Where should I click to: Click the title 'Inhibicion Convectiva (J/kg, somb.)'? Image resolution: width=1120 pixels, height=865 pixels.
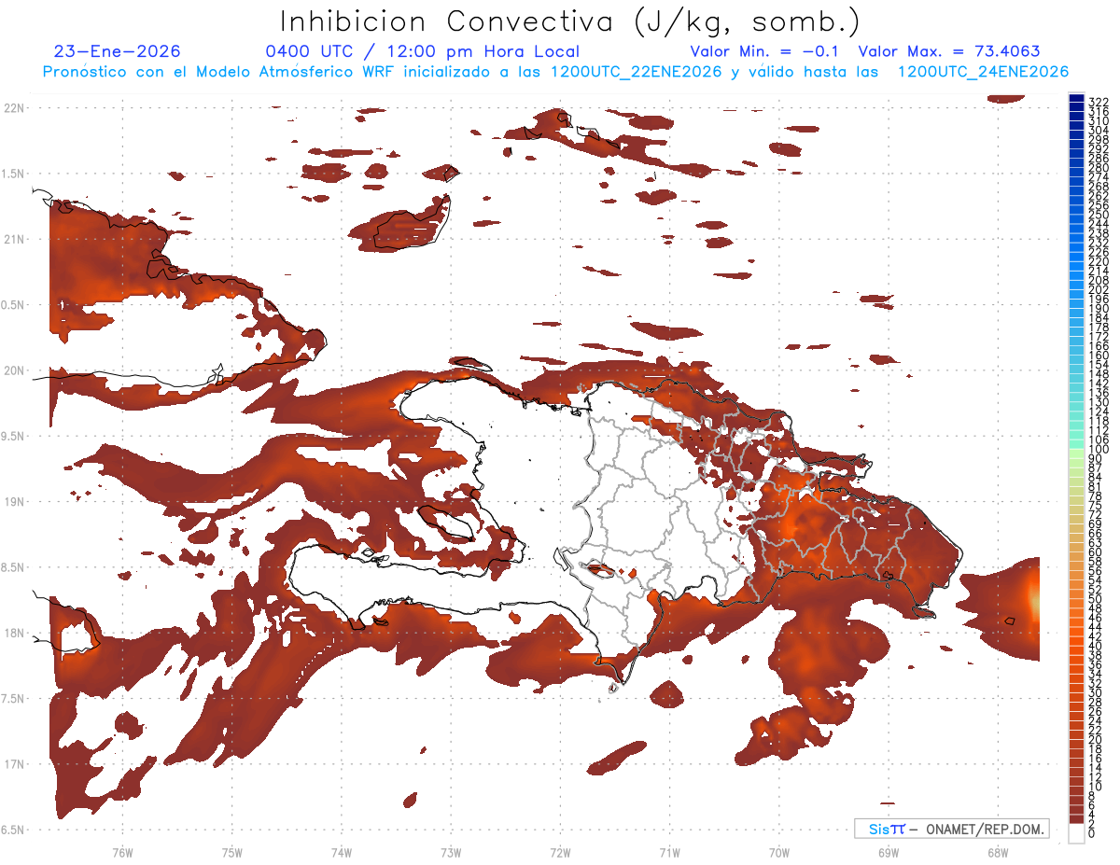(570, 21)
